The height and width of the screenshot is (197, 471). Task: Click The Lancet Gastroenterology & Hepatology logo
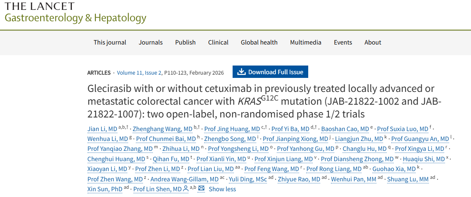(x=75, y=12)
